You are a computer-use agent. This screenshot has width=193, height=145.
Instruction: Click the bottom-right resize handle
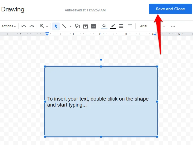157,136
